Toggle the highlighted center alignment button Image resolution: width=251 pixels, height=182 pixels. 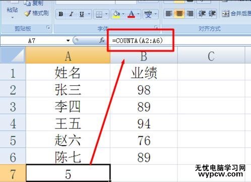point(179,14)
